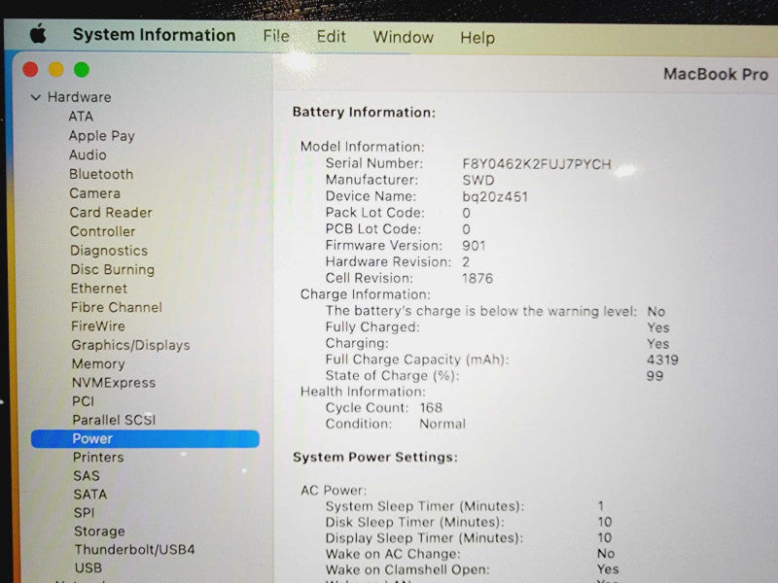The image size is (778, 583).
Task: Select Graphics/Displays in the sidebar
Action: tap(130, 345)
